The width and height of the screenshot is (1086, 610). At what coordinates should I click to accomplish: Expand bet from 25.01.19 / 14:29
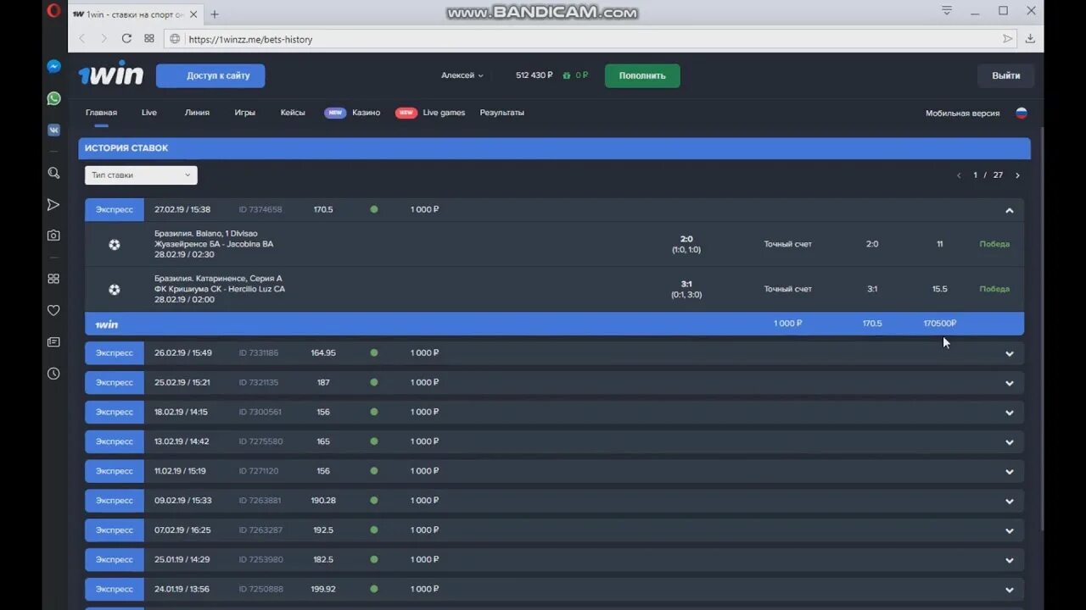click(1009, 560)
